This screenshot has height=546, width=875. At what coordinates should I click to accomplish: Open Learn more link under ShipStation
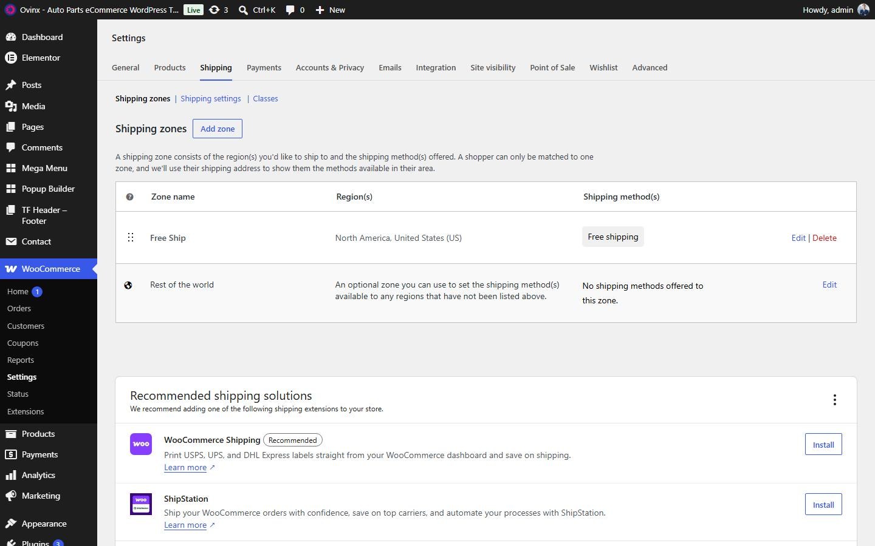coord(185,525)
